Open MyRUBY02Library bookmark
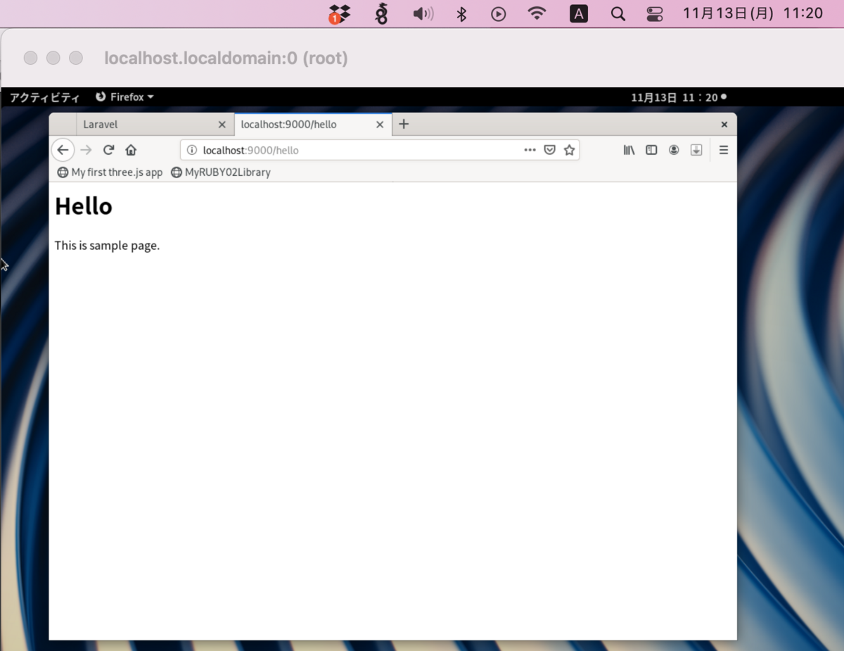Image resolution: width=844 pixels, height=651 pixels. coord(221,172)
